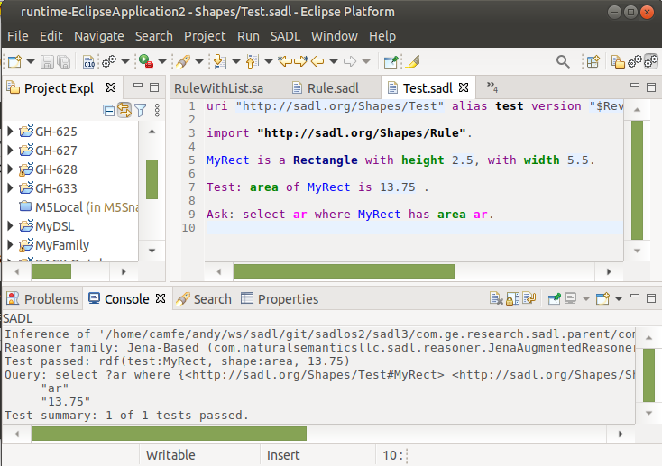
Task: Click the Save icon in toolbar
Action: point(46,61)
